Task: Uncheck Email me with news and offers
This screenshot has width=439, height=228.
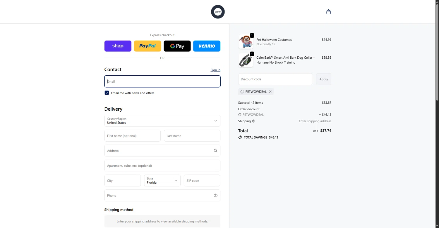Action: pos(107,93)
